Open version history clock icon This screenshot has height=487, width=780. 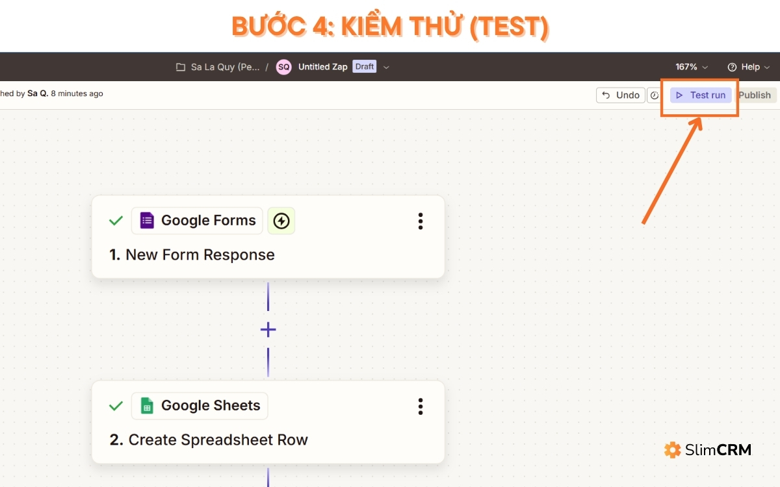(654, 95)
